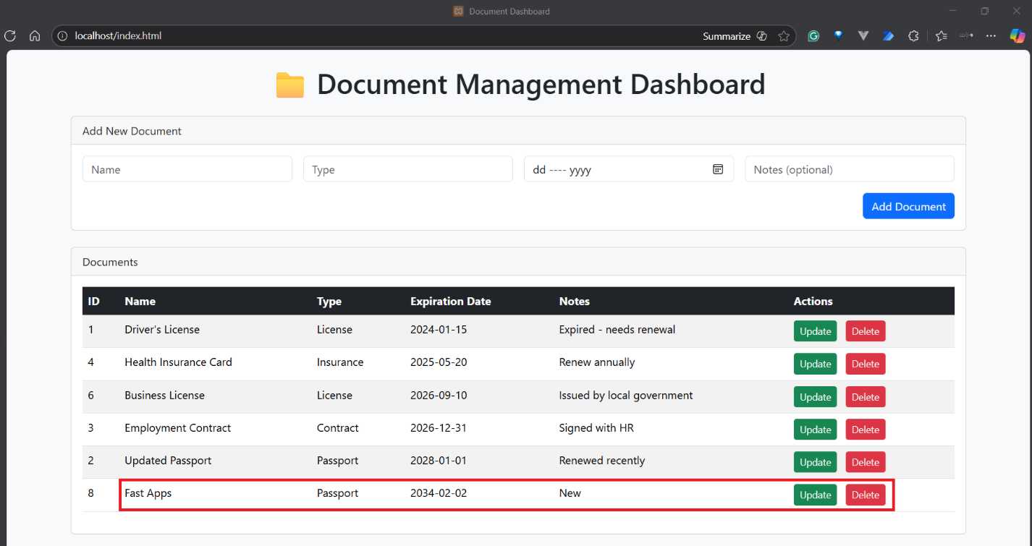Click the Notes column header
The image size is (1032, 546).
pyautogui.click(x=575, y=302)
